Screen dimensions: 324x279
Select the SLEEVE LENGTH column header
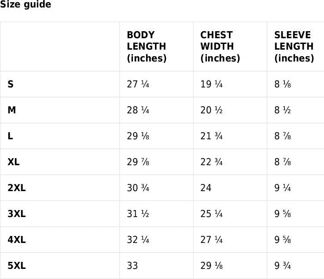tap(294, 47)
